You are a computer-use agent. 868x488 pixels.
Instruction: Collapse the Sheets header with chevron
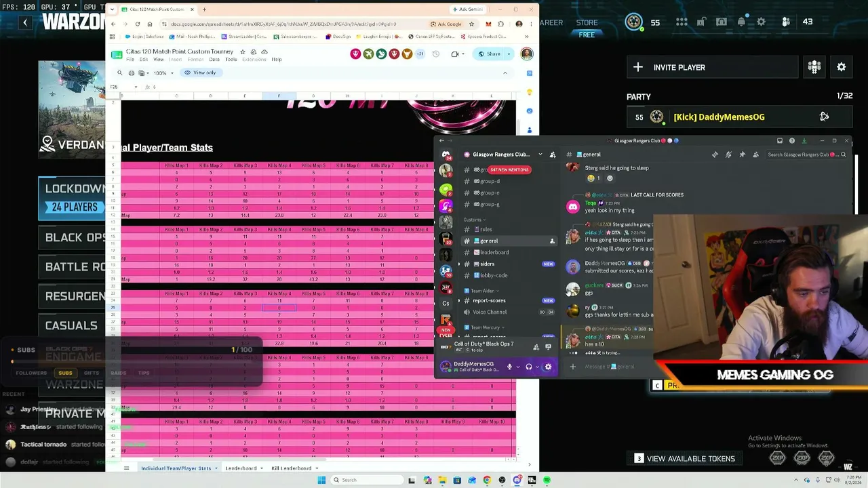pos(505,73)
